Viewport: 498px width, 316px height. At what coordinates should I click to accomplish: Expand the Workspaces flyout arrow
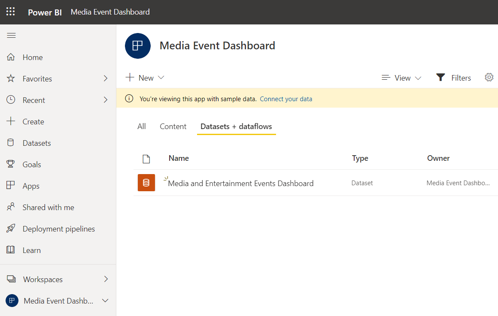pyautogui.click(x=106, y=279)
